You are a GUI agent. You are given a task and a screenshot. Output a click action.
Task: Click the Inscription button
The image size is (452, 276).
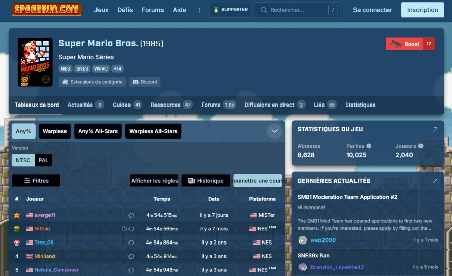[x=423, y=10]
